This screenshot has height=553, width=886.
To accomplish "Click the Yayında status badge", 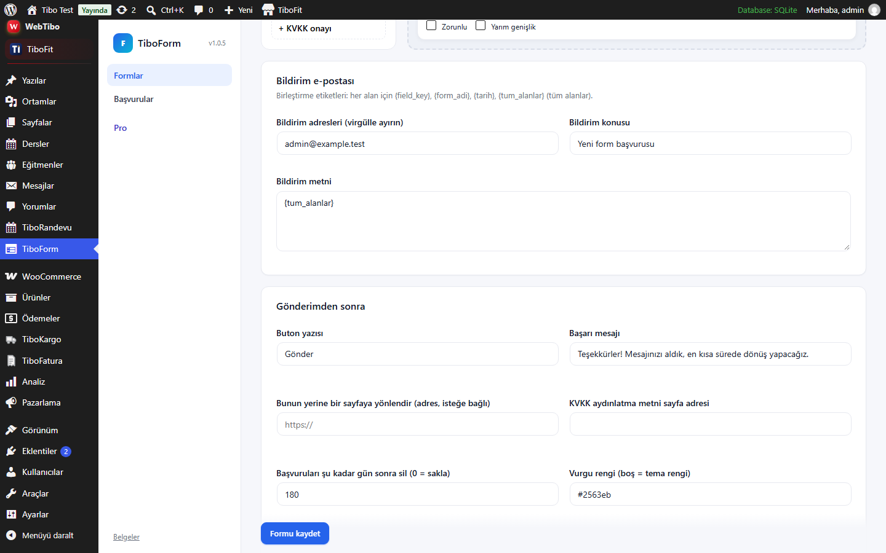I will pyautogui.click(x=95, y=10).
